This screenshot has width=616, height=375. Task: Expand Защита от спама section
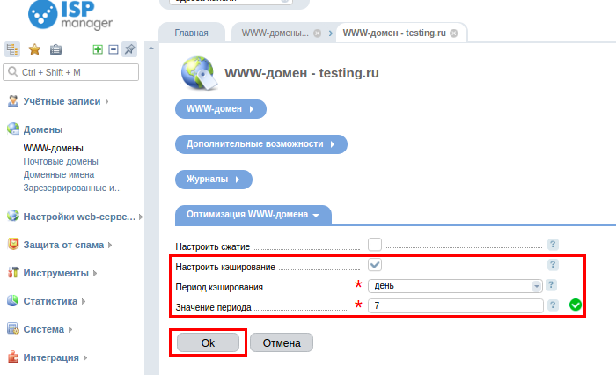pos(63,245)
